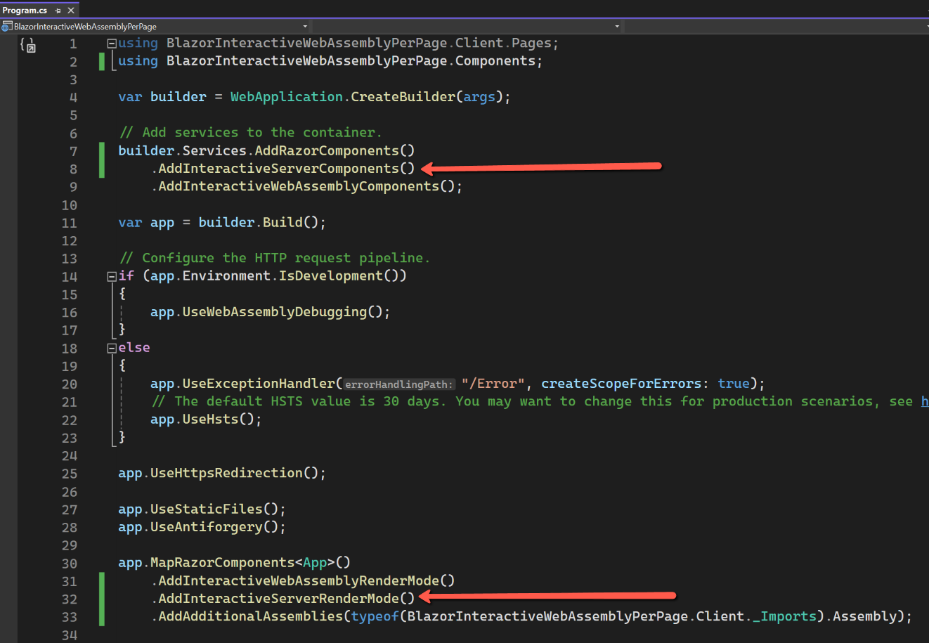Click the green change marker beside line 2
The image size is (929, 643).
click(x=102, y=61)
